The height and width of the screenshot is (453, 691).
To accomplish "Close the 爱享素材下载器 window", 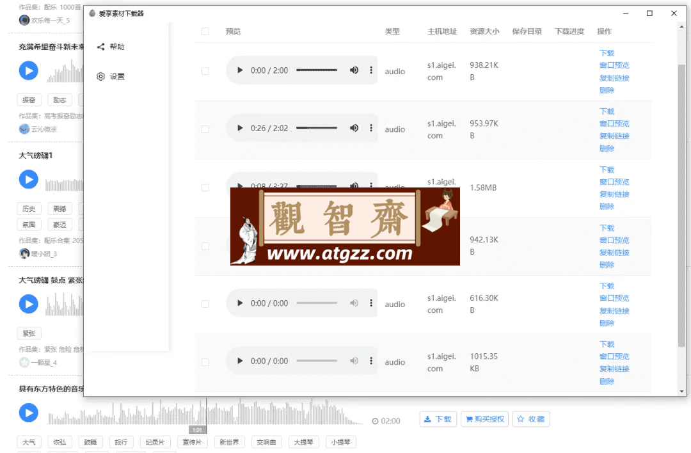I will coord(674,13).
